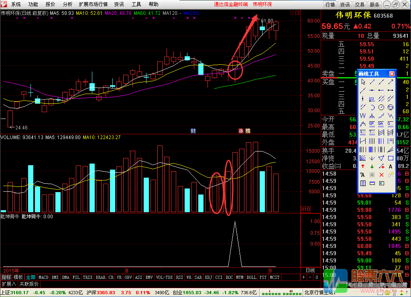Image resolution: width=411 pixels, height=297 pixels.
Task: Select the GP Gann line tool
Action: [x=372, y=124]
